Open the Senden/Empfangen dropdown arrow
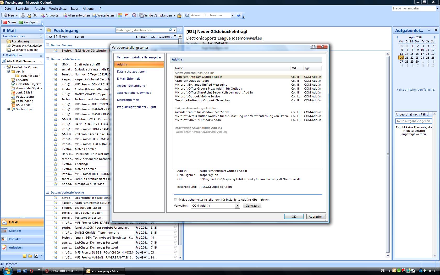This screenshot has width=440, height=275. click(x=175, y=15)
